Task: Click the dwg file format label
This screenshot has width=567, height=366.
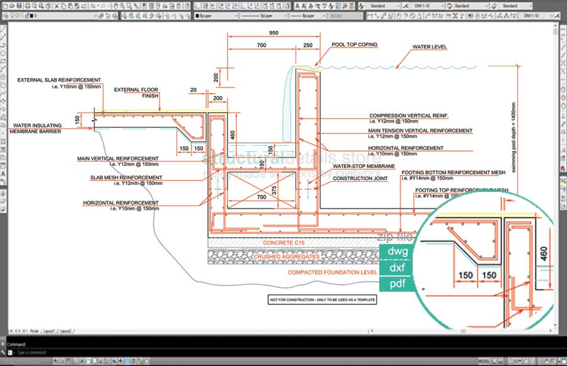Action: tap(397, 252)
